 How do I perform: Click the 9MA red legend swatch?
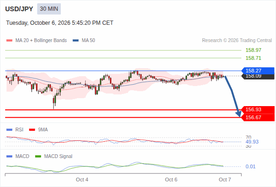point(32,130)
